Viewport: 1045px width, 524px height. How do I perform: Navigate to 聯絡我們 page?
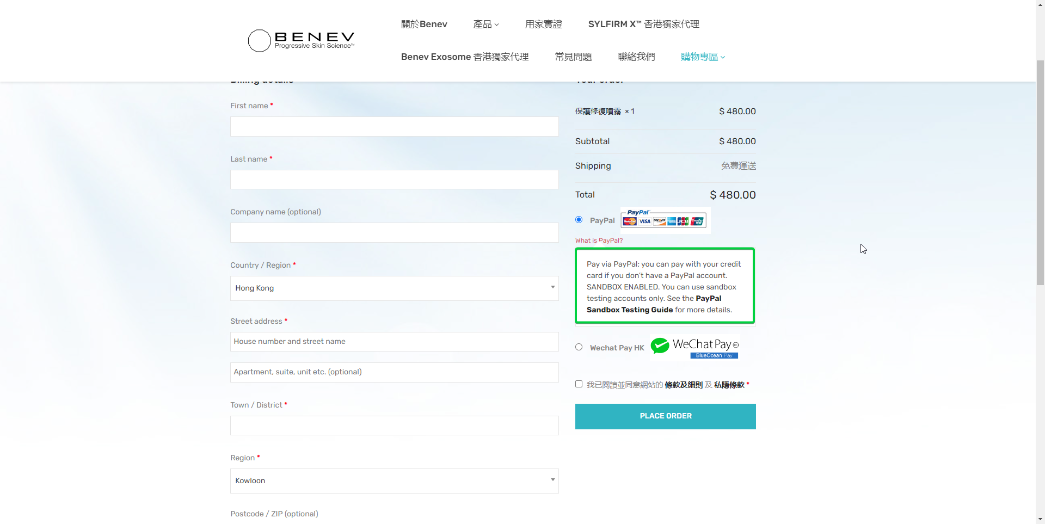636,57
